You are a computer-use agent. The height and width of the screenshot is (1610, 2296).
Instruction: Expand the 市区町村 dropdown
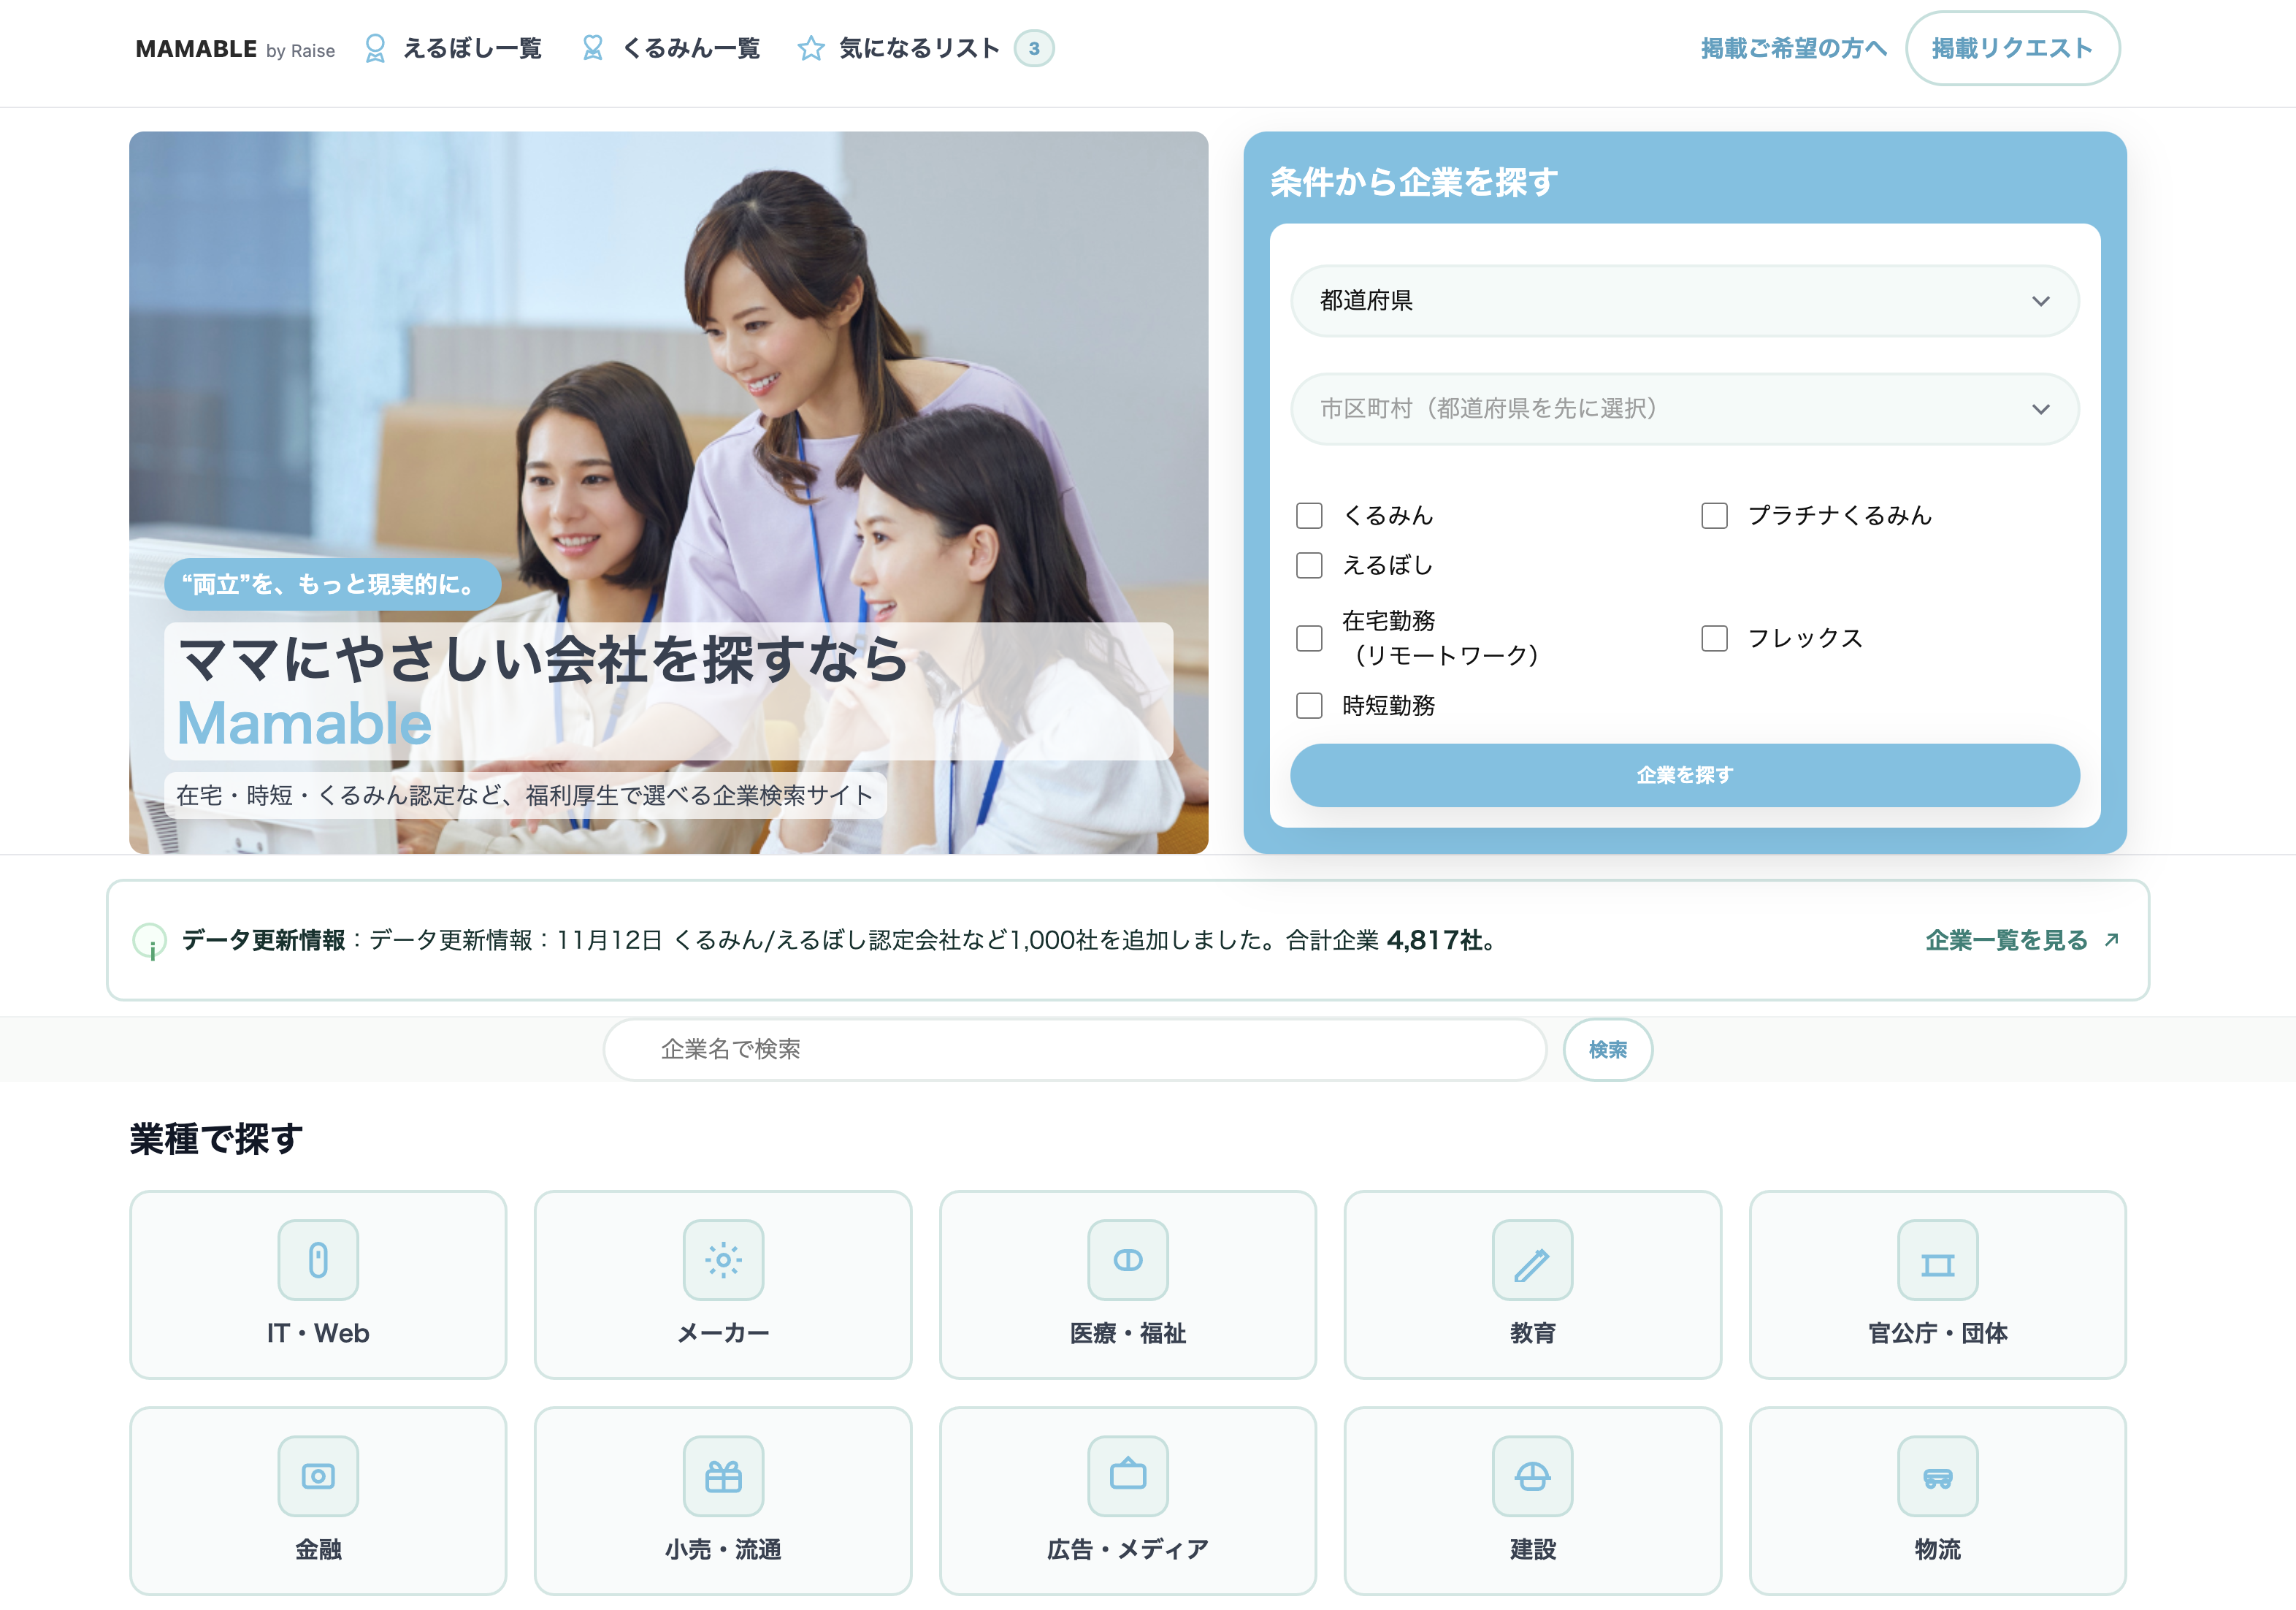tap(1684, 409)
